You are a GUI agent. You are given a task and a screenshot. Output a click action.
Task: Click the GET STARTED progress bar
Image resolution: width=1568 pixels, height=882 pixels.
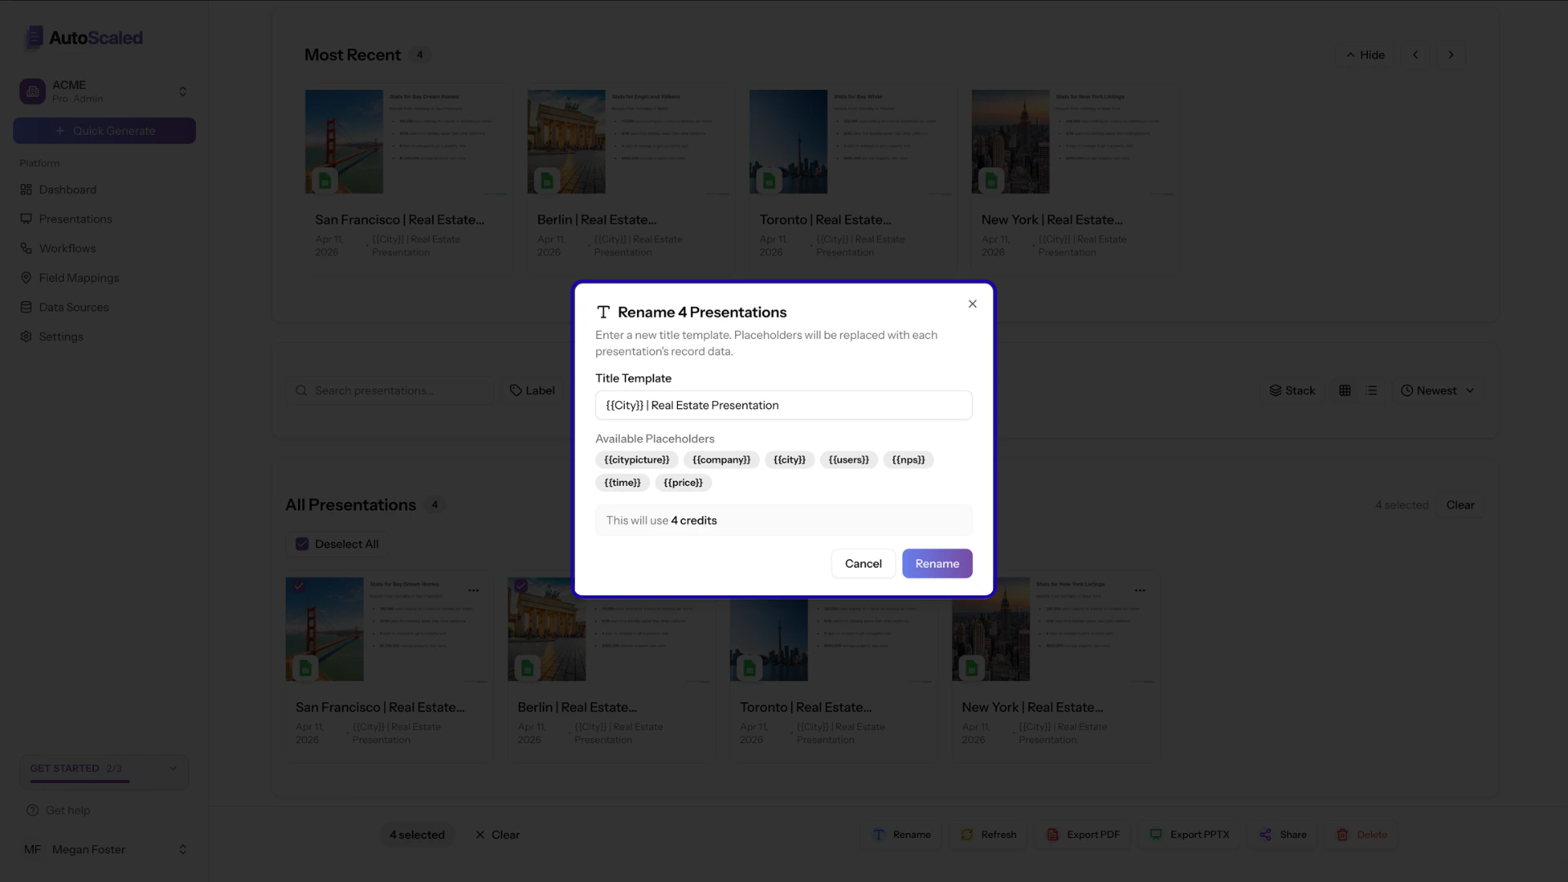point(79,782)
